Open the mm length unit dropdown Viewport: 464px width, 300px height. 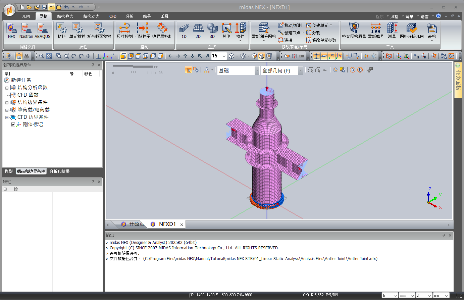412,296
